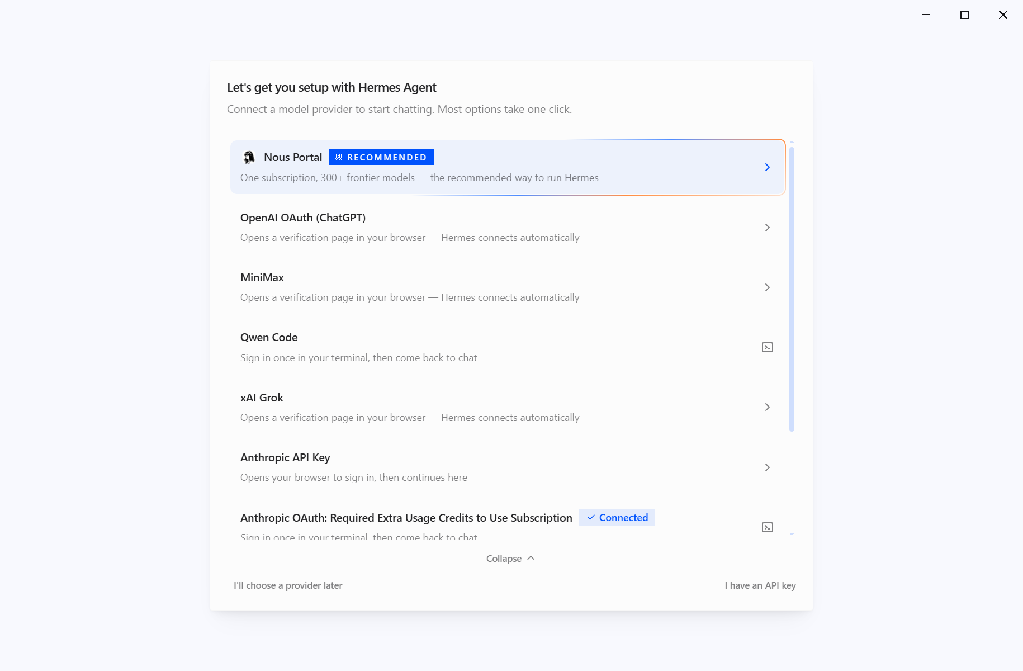
Task: Click the description under OpenAI OAuth (ChatGPT)
Action: [410, 238]
